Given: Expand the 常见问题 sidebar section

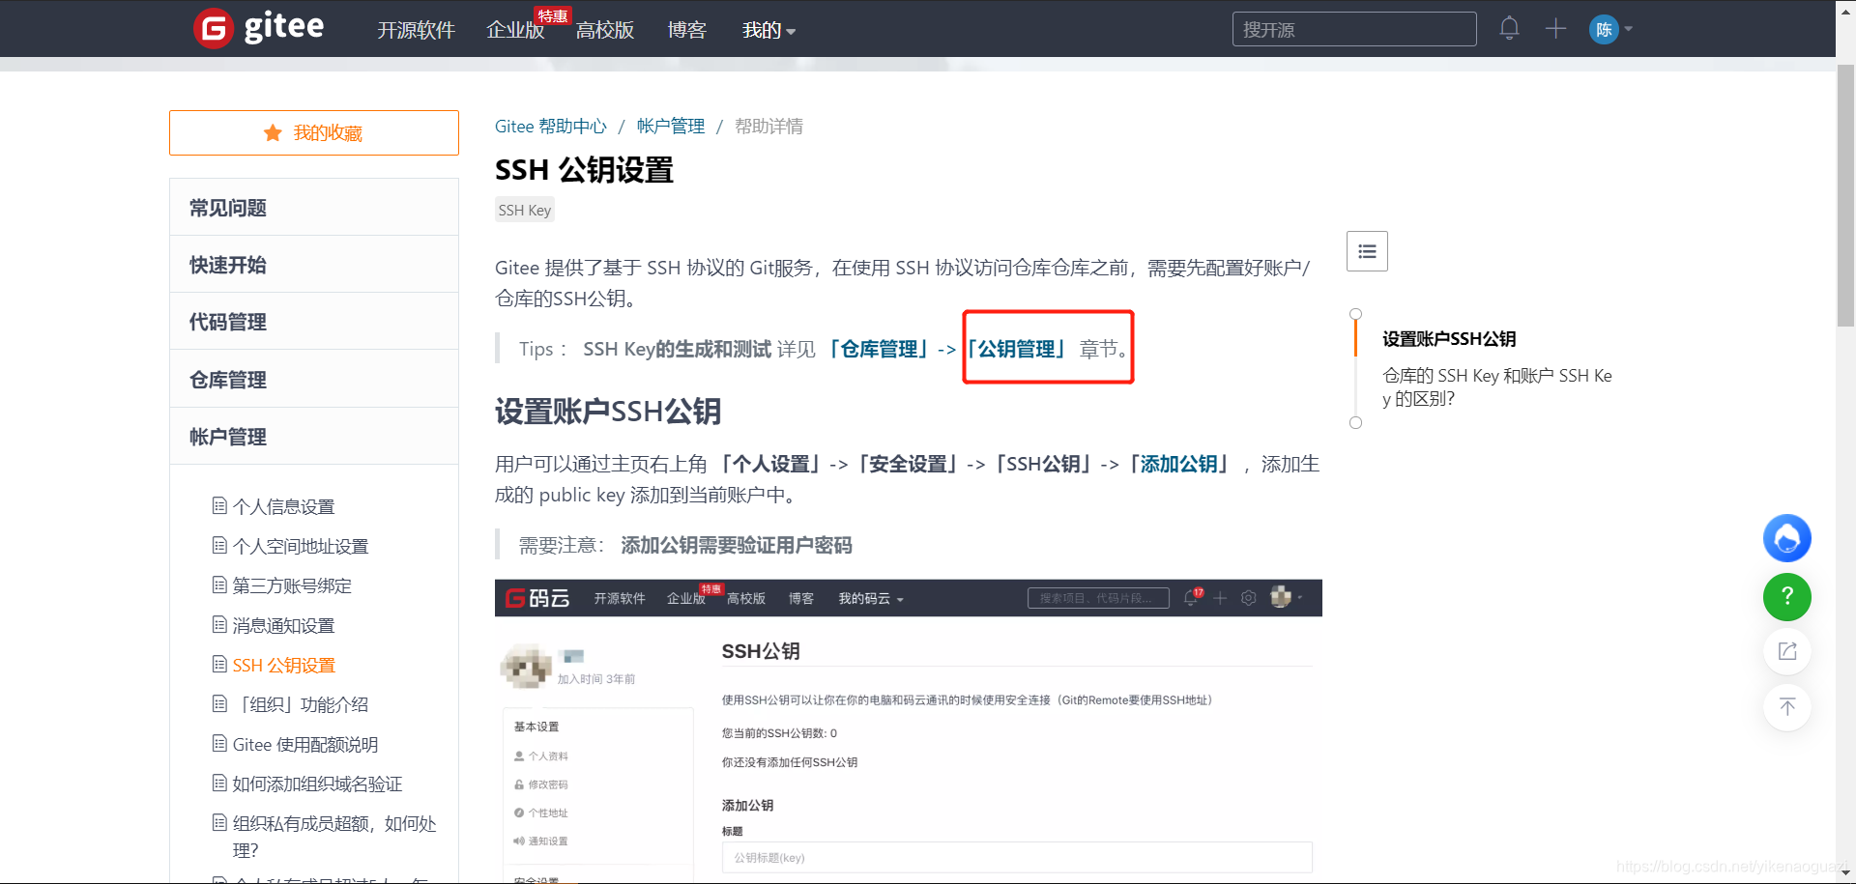Looking at the screenshot, I should pos(314,208).
